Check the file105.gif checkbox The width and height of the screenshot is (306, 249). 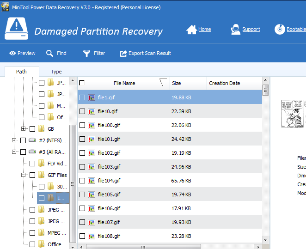tap(82, 194)
